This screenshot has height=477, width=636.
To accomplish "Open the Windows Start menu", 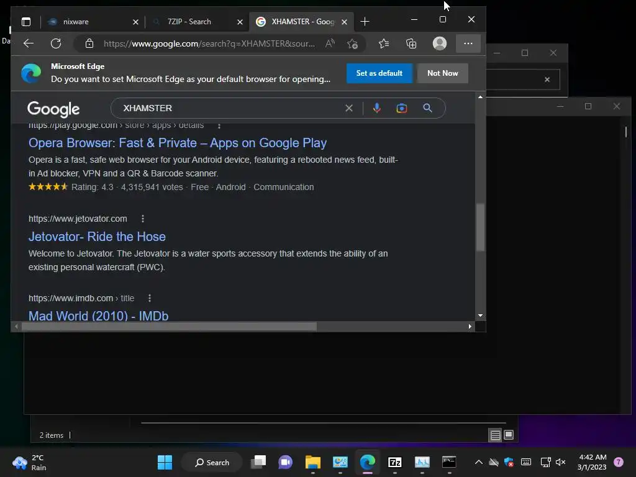I will pos(165,462).
